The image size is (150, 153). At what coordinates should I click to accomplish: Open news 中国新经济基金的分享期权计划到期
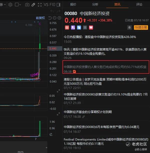(x=88, y=112)
